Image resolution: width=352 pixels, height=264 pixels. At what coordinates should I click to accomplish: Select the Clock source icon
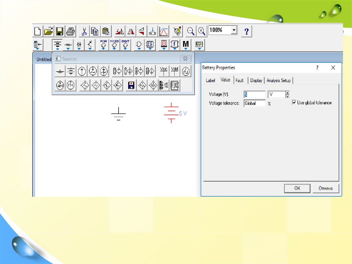(x=186, y=71)
